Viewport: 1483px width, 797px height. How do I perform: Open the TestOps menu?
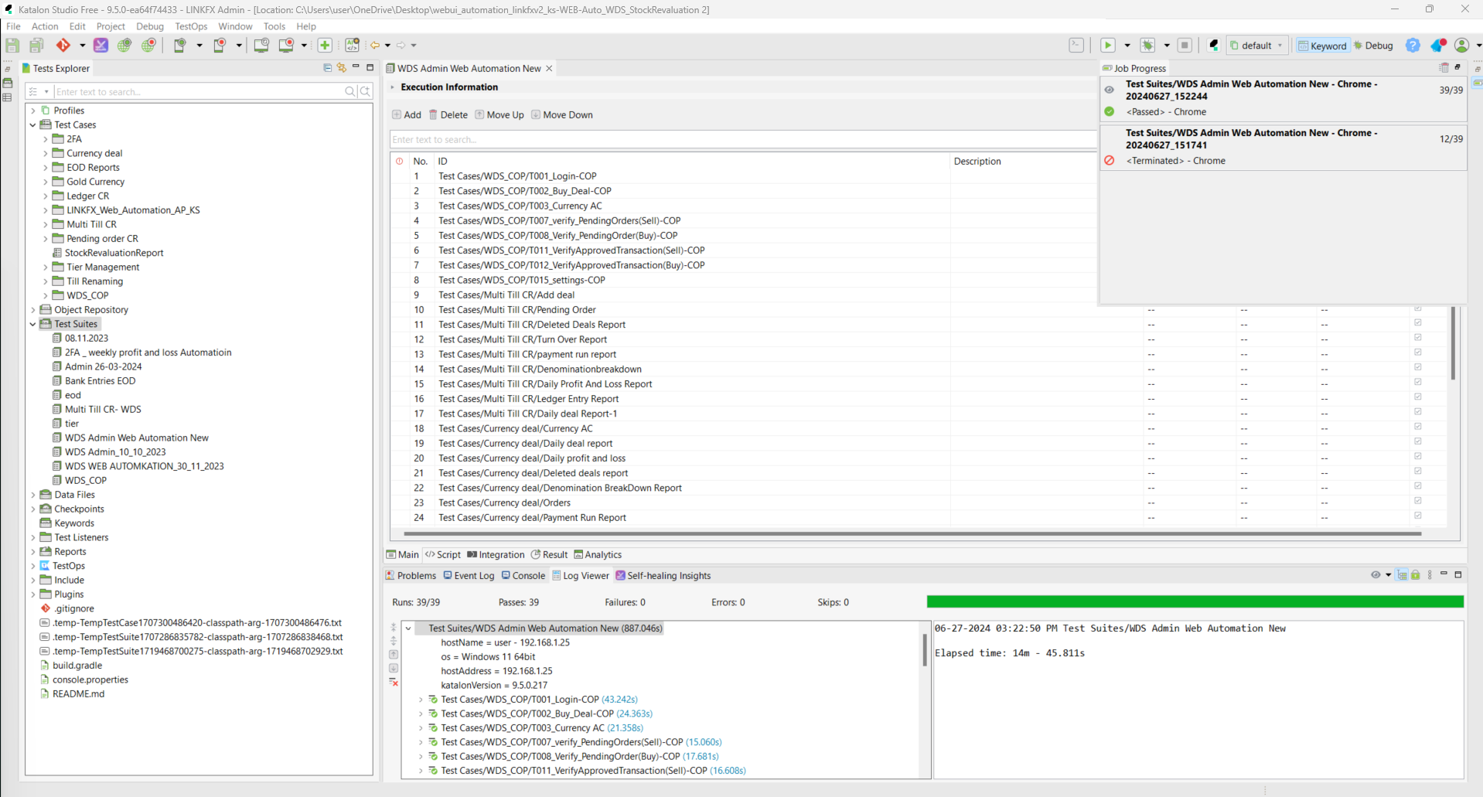[x=191, y=26]
